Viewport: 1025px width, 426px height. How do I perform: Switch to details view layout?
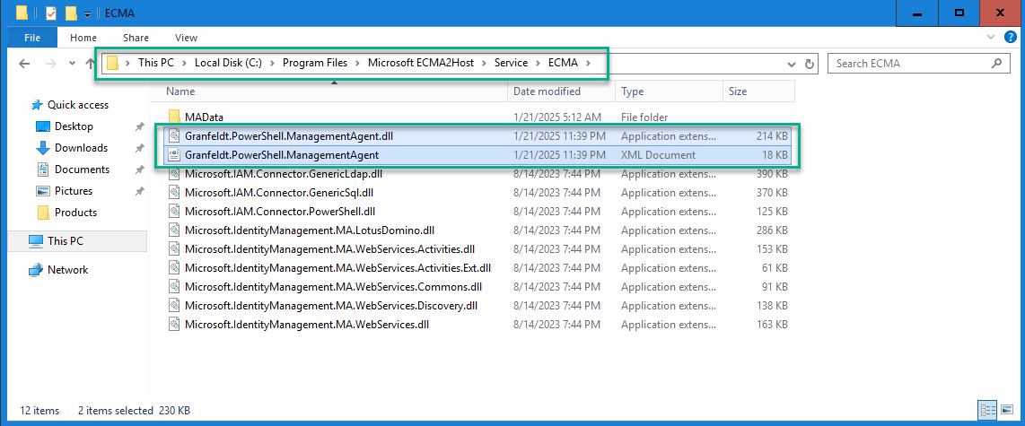point(989,411)
